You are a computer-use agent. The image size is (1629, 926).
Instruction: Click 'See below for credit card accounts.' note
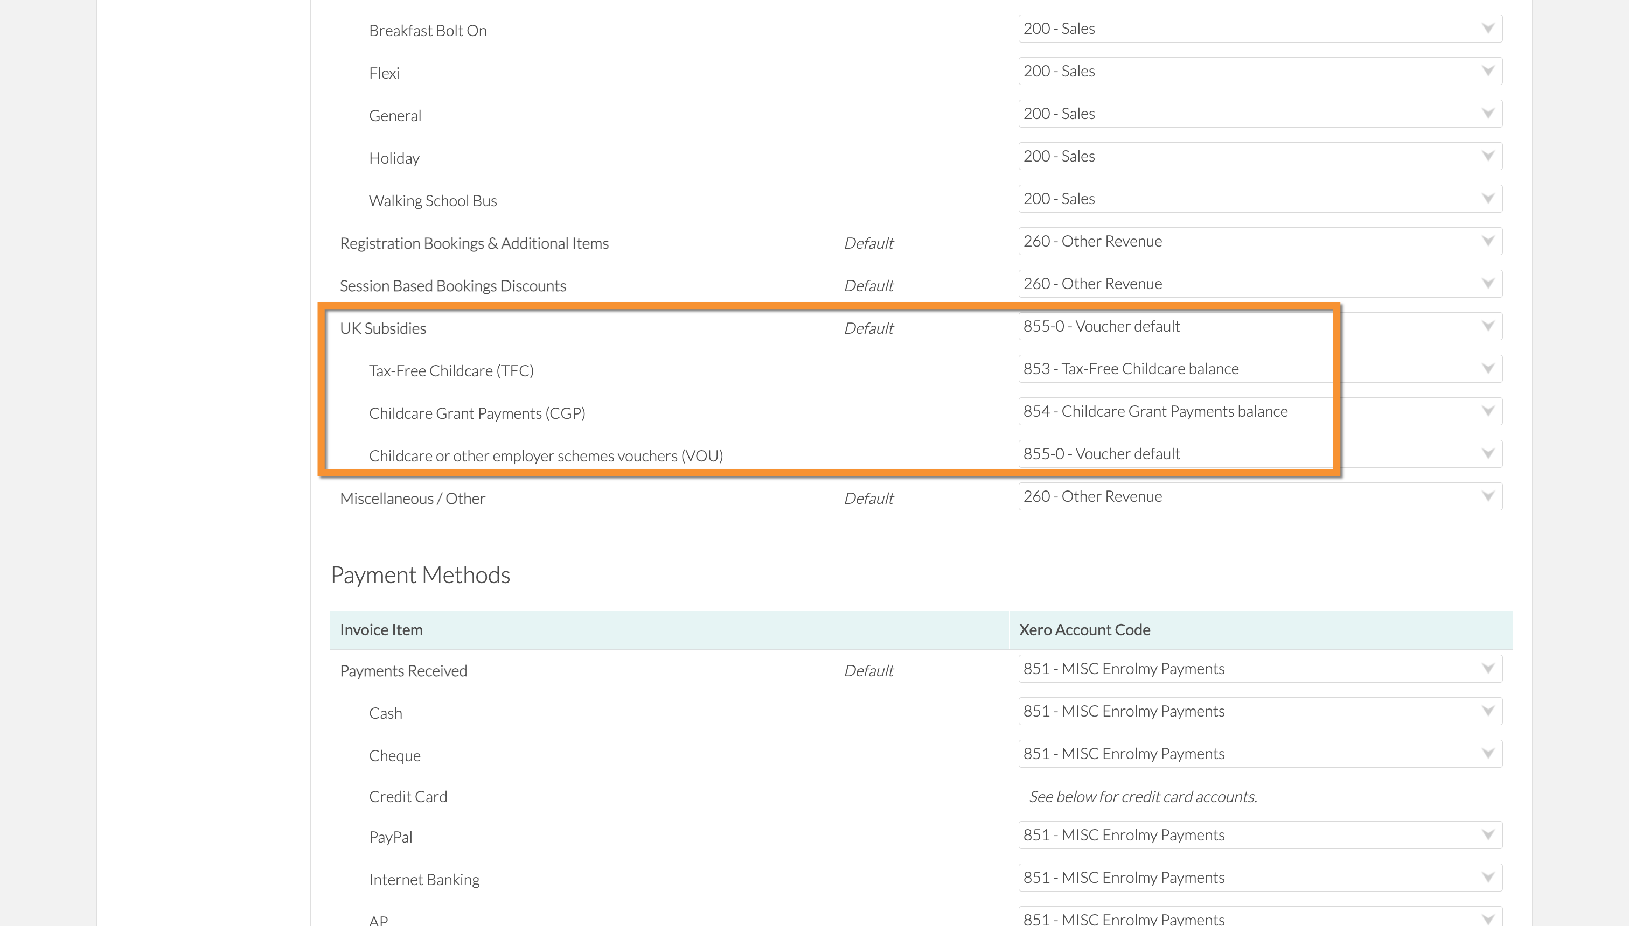point(1143,797)
